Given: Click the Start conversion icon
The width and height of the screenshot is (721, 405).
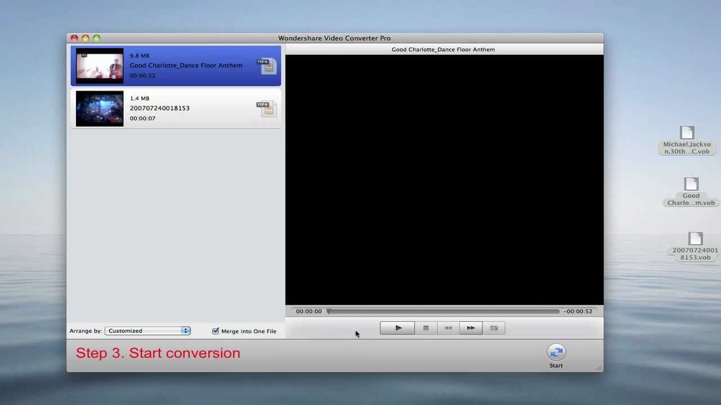Looking at the screenshot, I should (x=556, y=352).
